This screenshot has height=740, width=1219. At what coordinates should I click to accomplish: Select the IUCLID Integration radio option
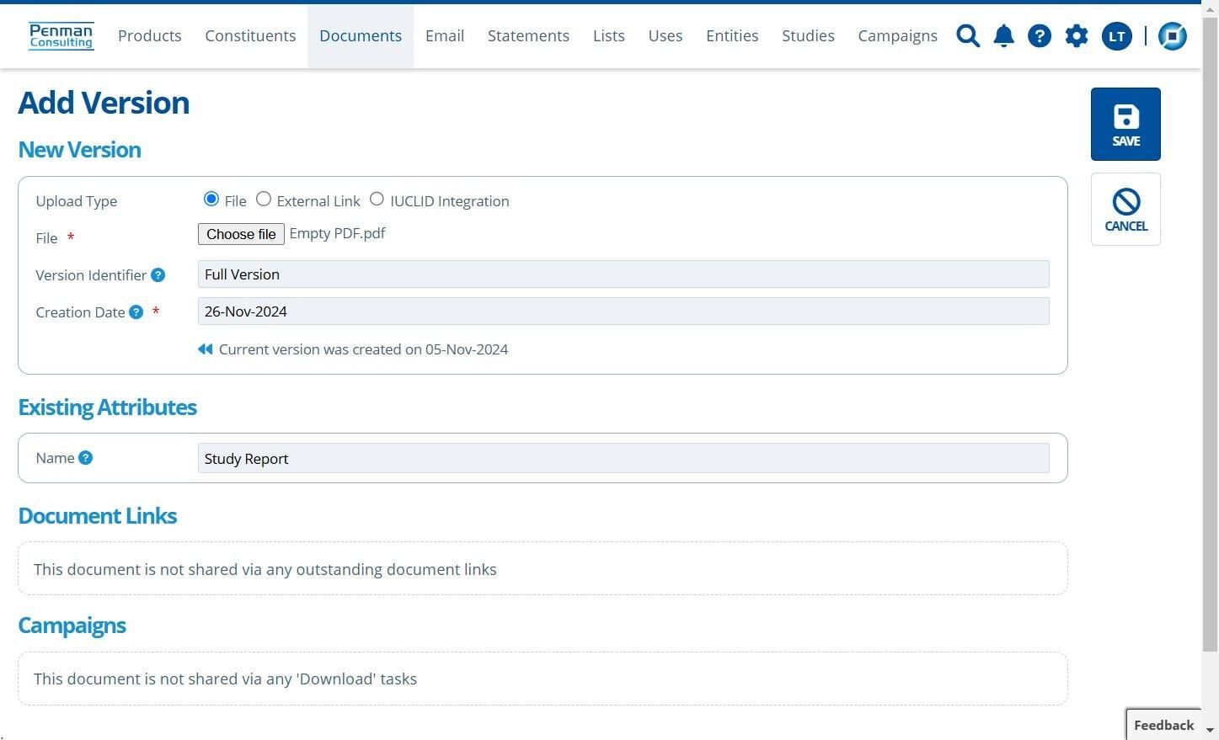377,200
